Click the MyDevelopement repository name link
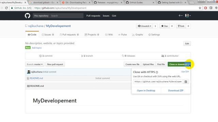This screenshot has width=218, height=122. [x=58, y=26]
